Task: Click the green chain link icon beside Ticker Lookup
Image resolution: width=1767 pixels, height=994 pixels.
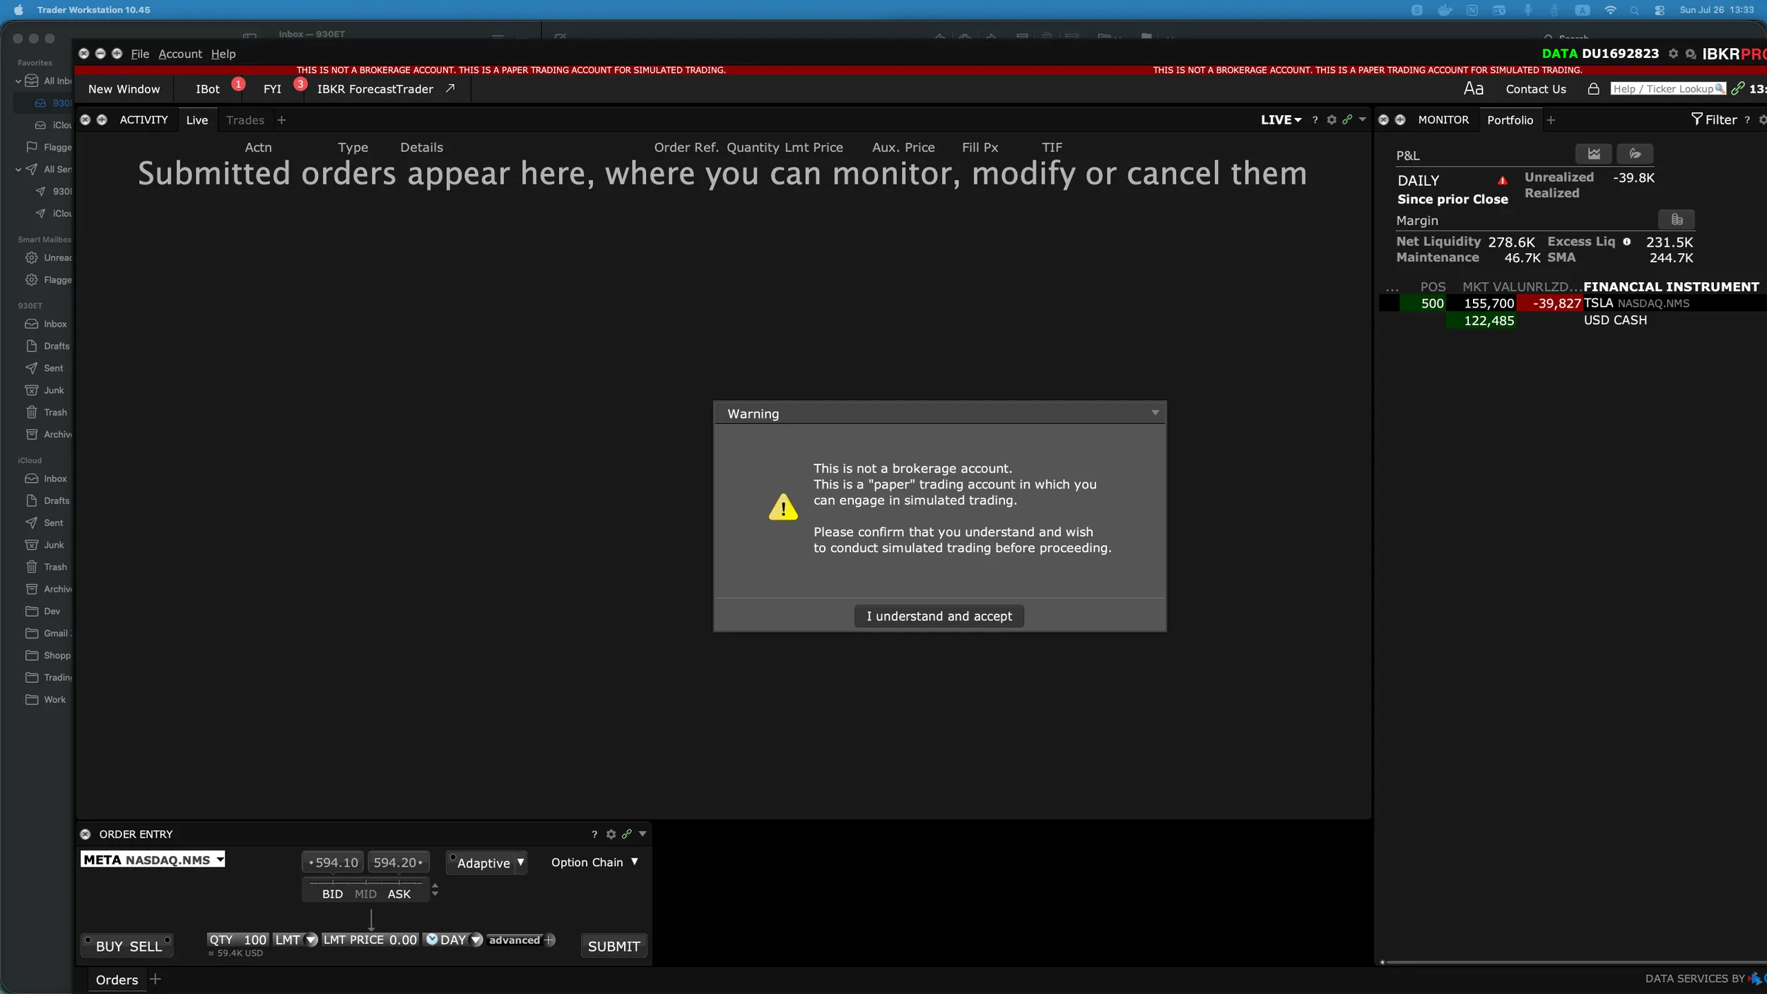Action: pyautogui.click(x=1738, y=88)
